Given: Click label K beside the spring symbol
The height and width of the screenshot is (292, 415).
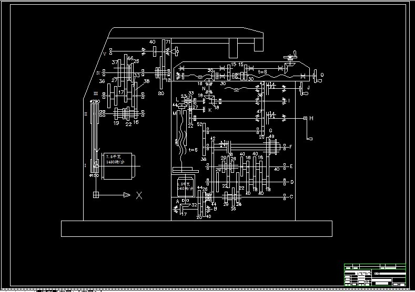Looking at the screenshot, I should tap(210, 110).
